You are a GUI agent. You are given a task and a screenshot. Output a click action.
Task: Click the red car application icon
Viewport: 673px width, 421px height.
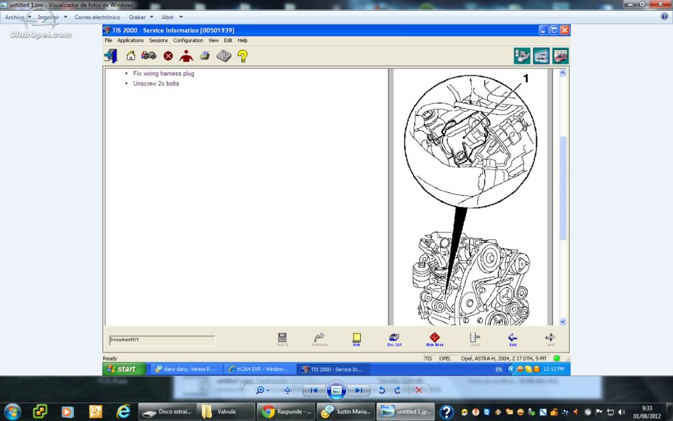(x=561, y=56)
